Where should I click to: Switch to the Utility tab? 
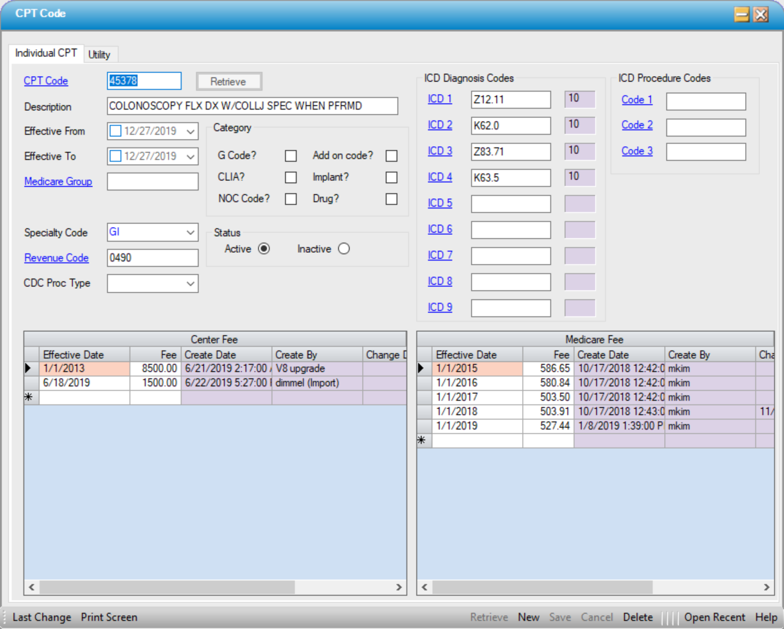pyautogui.click(x=99, y=55)
